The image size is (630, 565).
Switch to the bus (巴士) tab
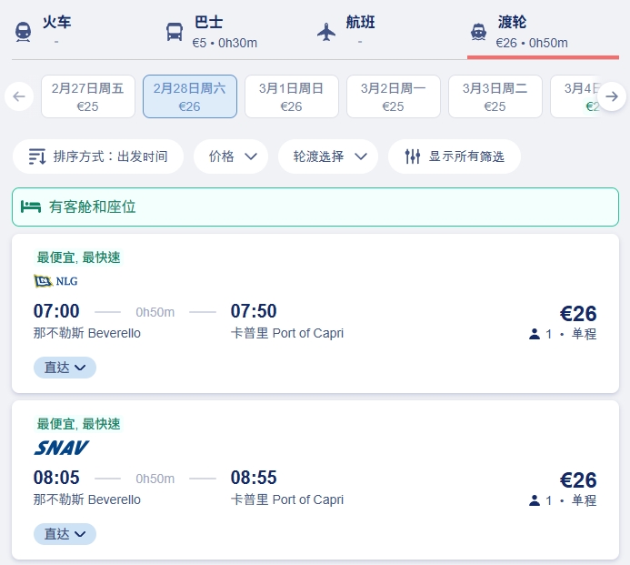coord(211,31)
